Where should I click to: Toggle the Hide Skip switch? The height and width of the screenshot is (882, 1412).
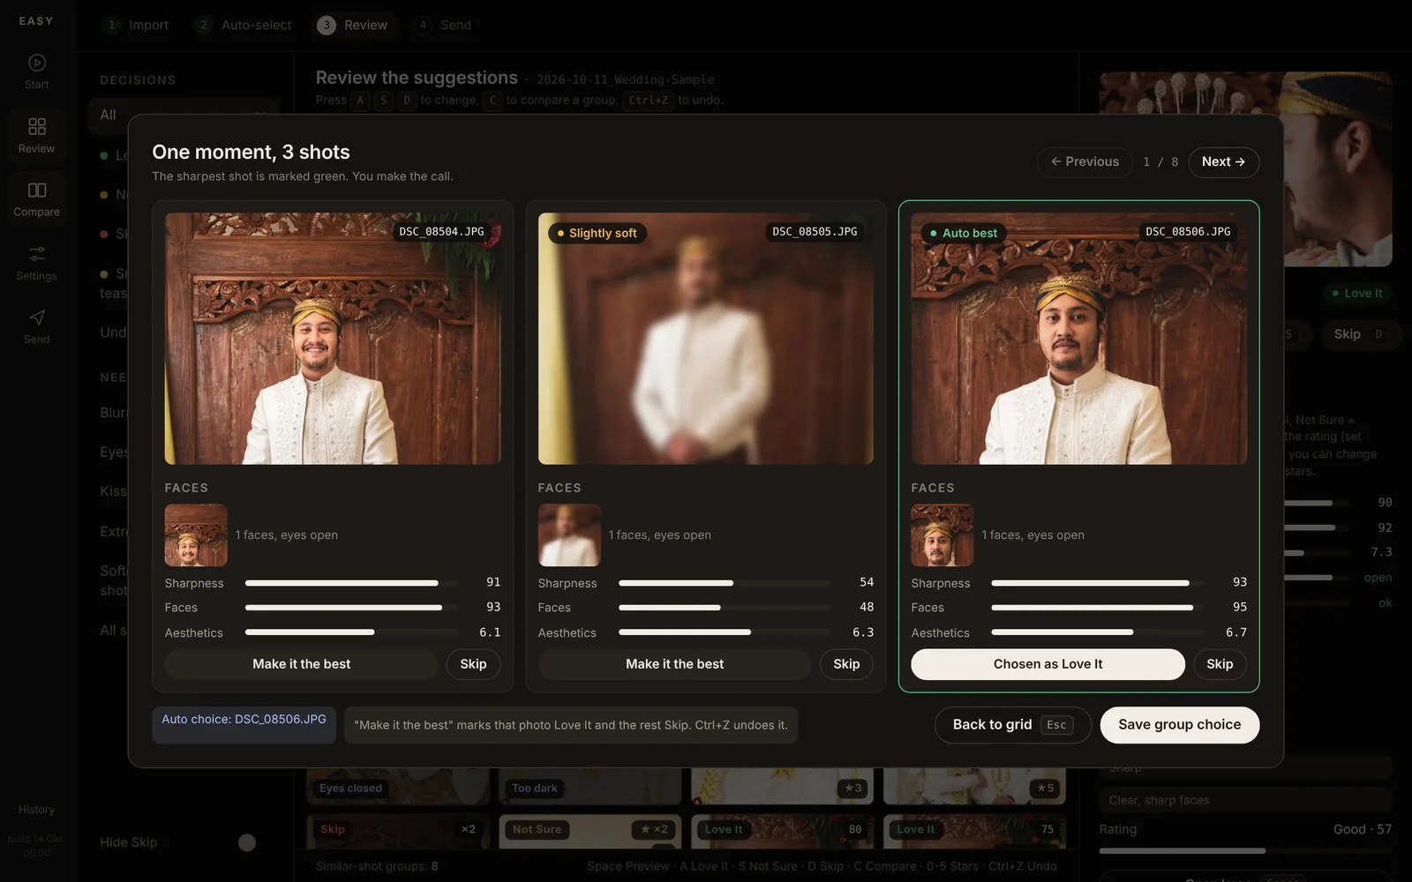click(247, 842)
